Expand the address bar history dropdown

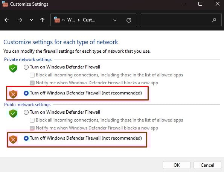click(115, 20)
